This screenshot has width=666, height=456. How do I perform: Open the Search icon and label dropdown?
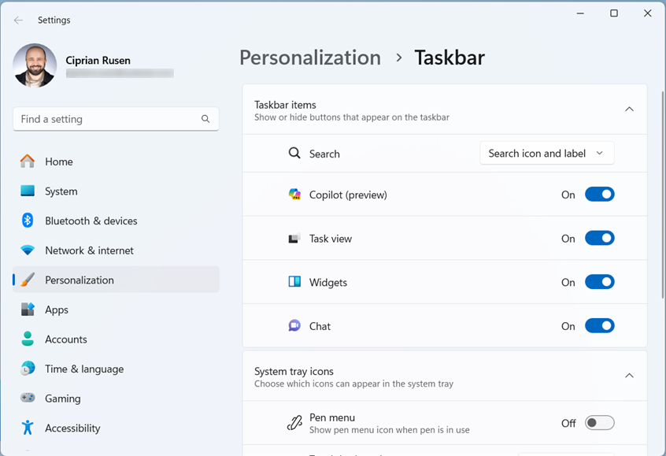pos(546,153)
